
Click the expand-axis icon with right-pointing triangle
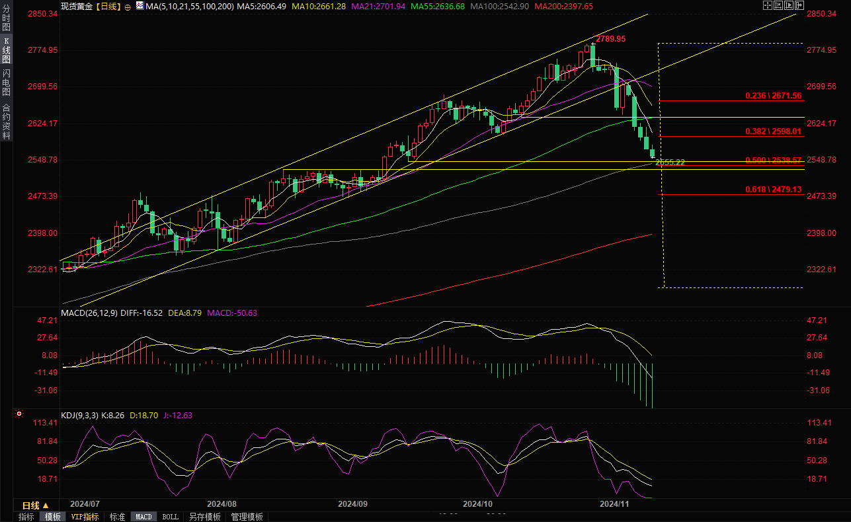pyautogui.click(x=789, y=5)
